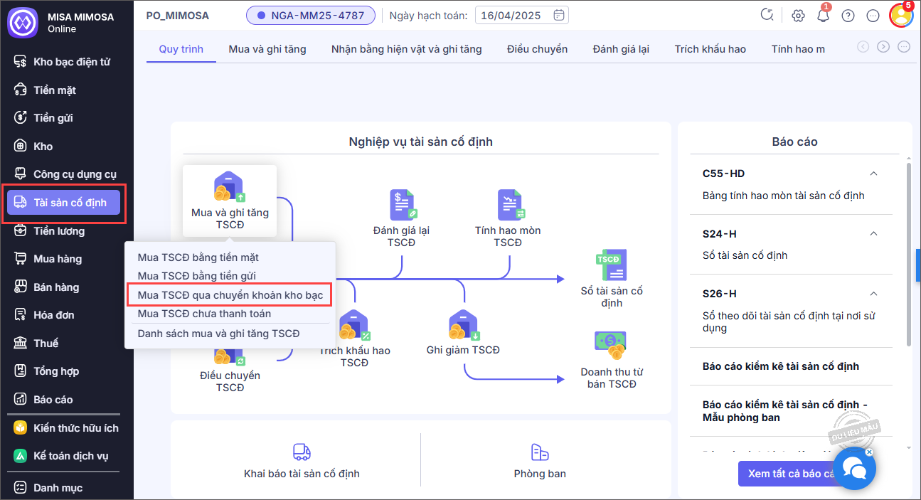Open user avatar profile menu
The image size is (921, 500).
[x=901, y=16]
